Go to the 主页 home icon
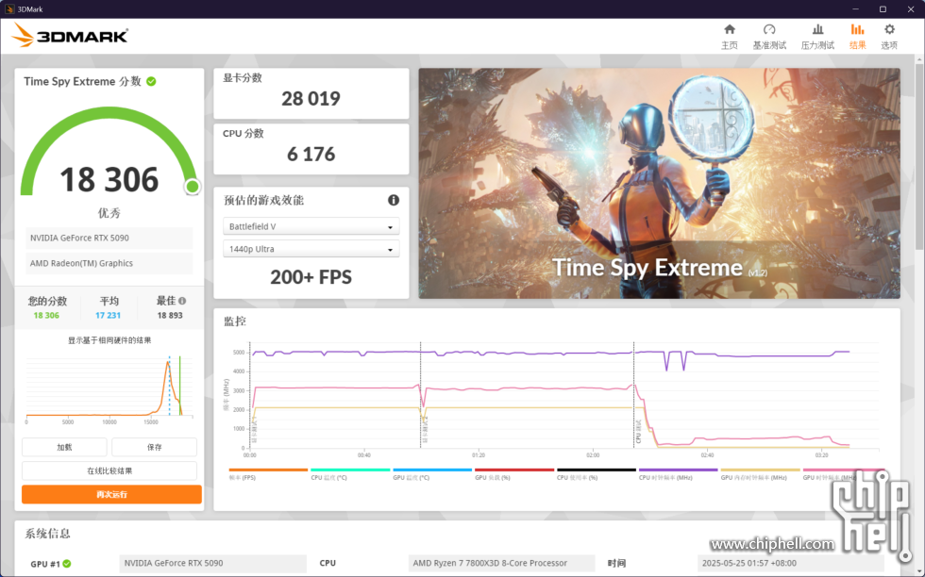This screenshot has width=925, height=577. (729, 29)
